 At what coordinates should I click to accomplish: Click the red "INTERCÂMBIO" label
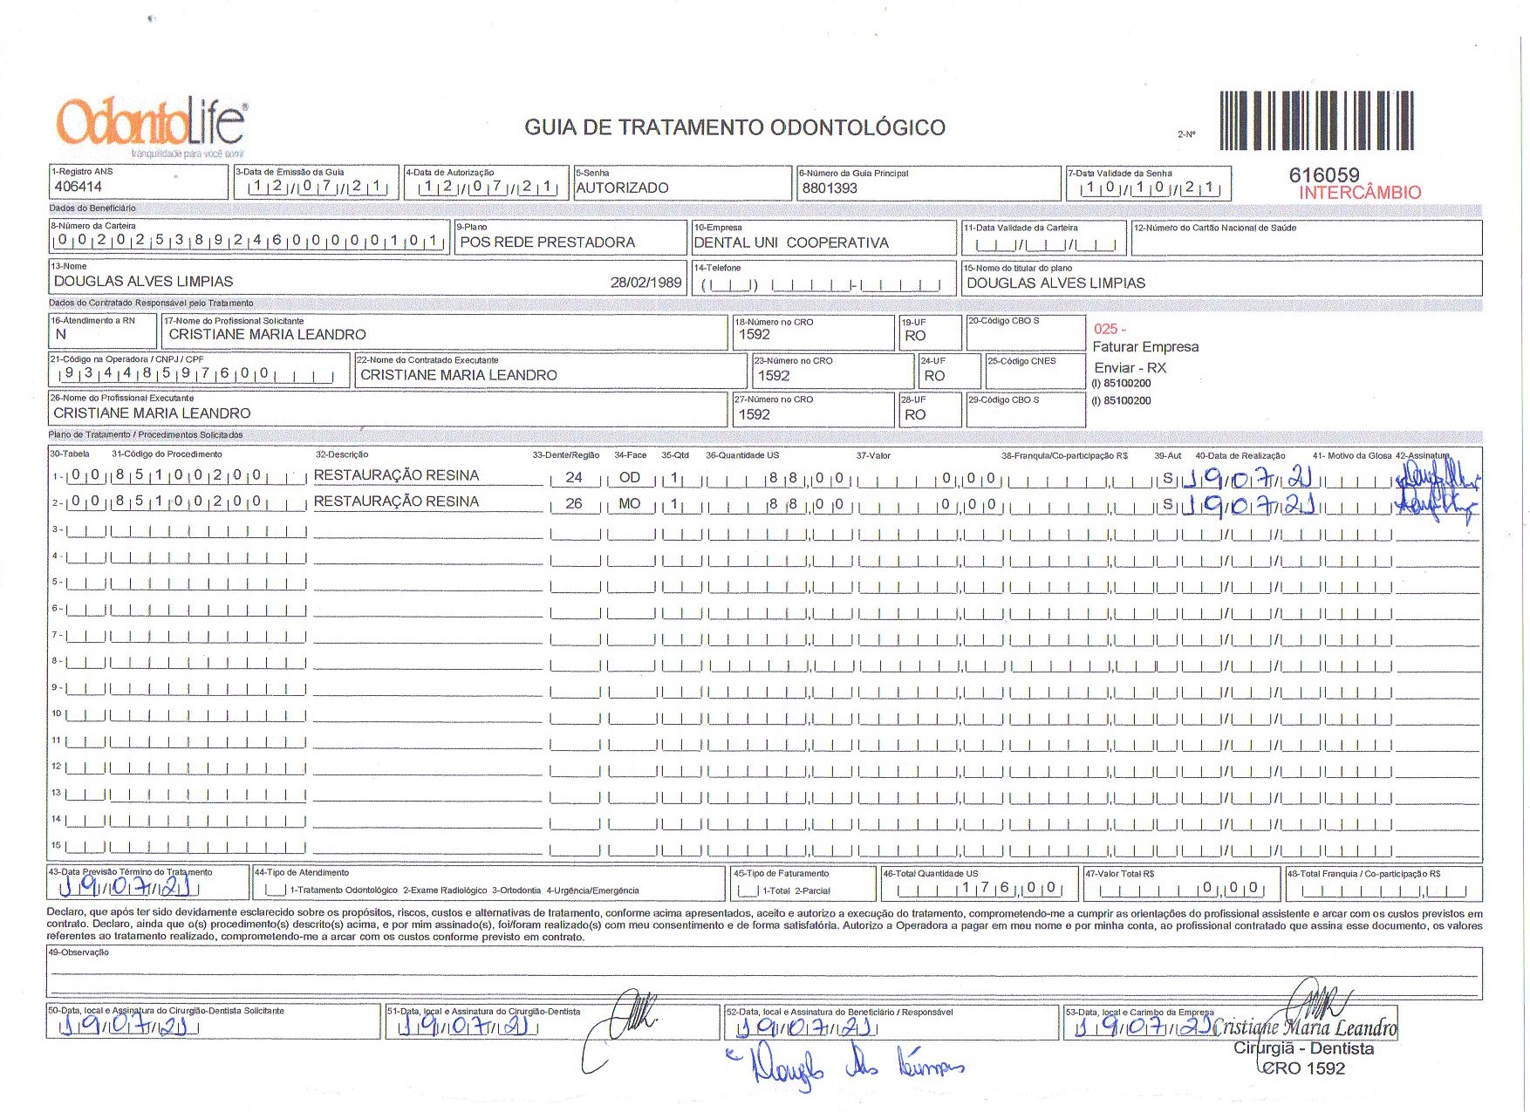click(1360, 193)
